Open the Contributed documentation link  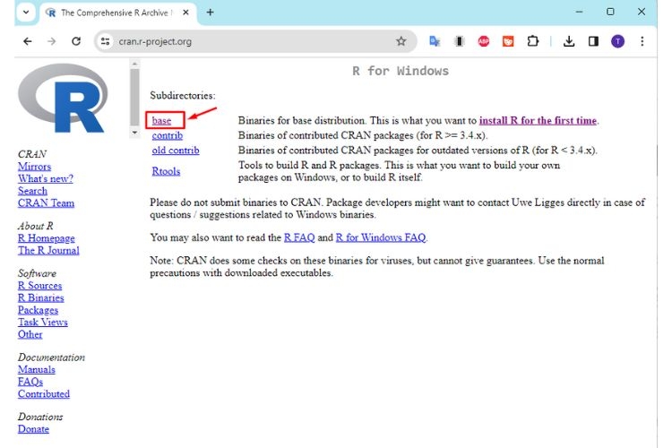click(x=44, y=394)
